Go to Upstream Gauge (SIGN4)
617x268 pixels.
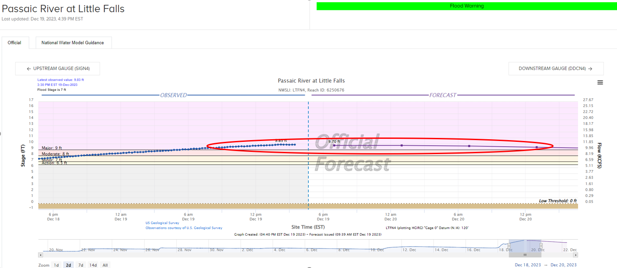58,69
